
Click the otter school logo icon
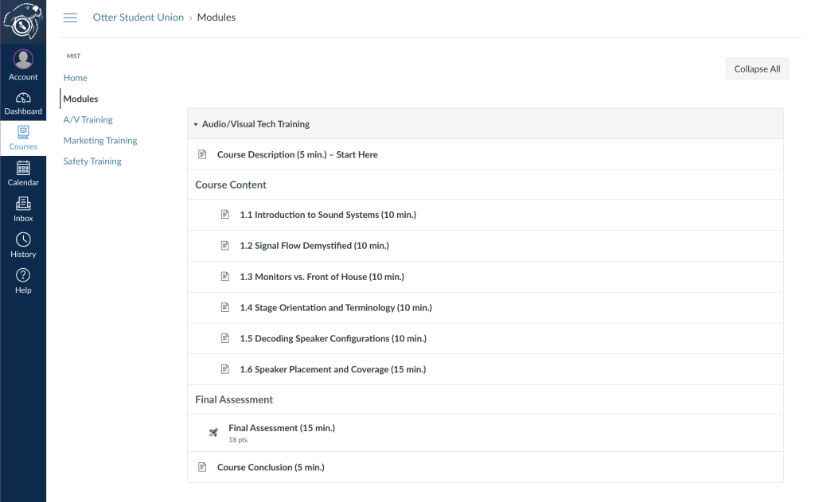click(22, 21)
